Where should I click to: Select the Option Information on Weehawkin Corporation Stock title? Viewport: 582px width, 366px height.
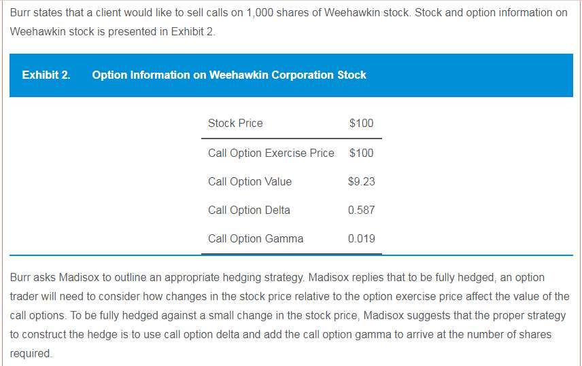[229, 75]
